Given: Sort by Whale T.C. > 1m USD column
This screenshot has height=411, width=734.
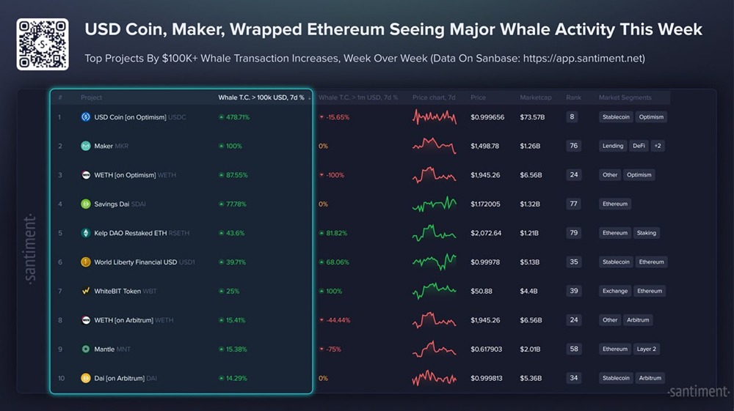Looking at the screenshot, I should click(x=358, y=97).
